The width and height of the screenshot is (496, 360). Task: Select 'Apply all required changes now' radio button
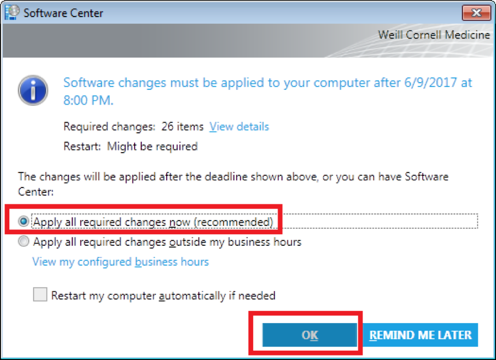tap(24, 221)
